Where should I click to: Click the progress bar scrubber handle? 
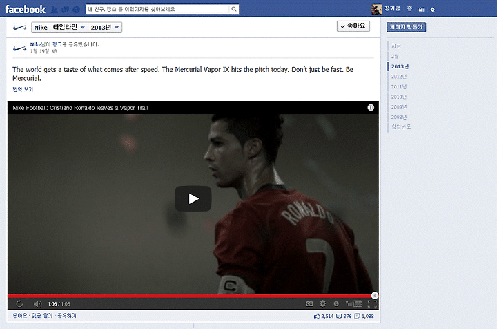375,296
